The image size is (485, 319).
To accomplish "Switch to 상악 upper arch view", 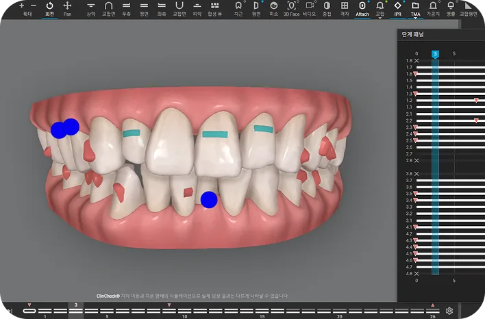I will click(90, 9).
